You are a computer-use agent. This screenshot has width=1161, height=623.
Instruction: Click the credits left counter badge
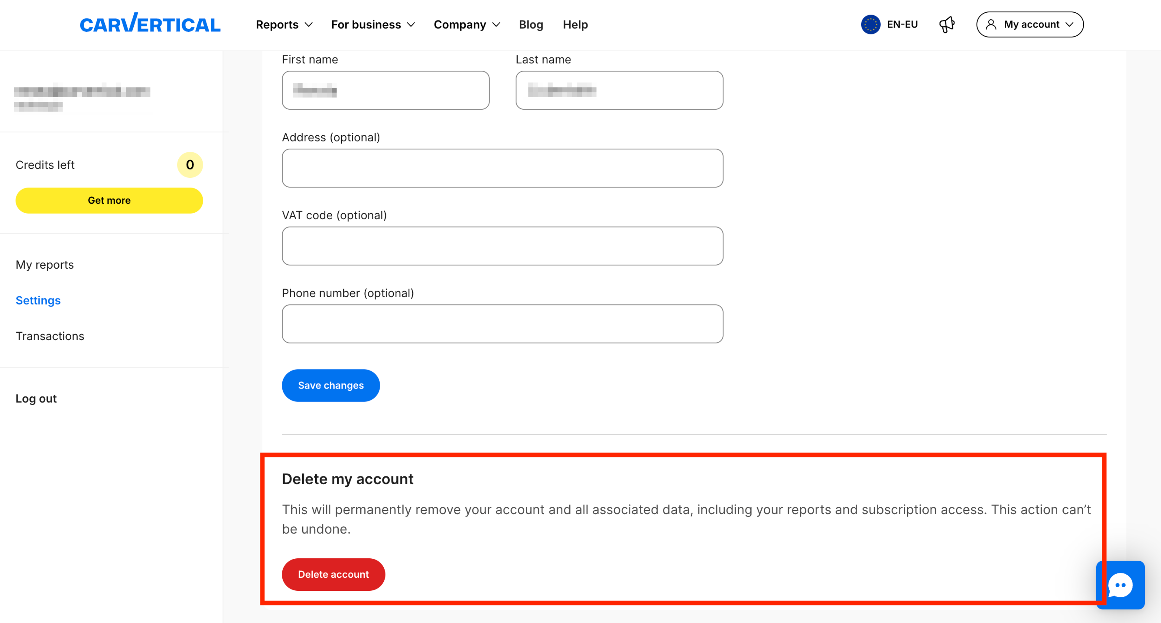[x=190, y=165]
